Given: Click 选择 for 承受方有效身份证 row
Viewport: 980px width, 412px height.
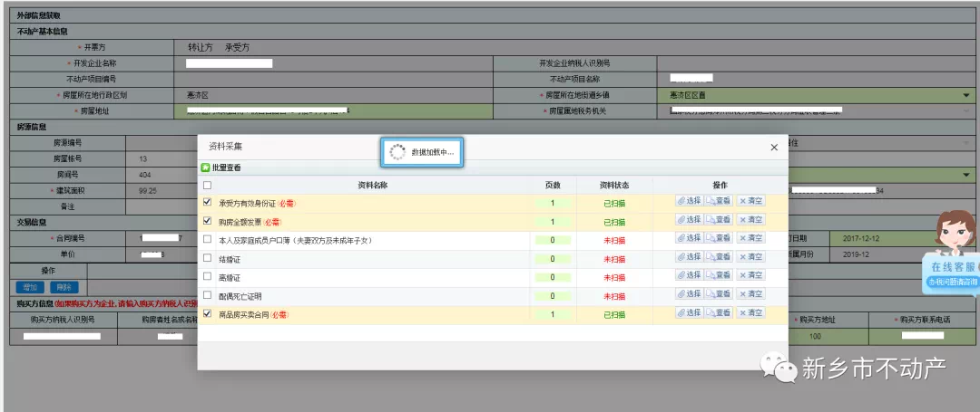Looking at the screenshot, I should pyautogui.click(x=689, y=201).
